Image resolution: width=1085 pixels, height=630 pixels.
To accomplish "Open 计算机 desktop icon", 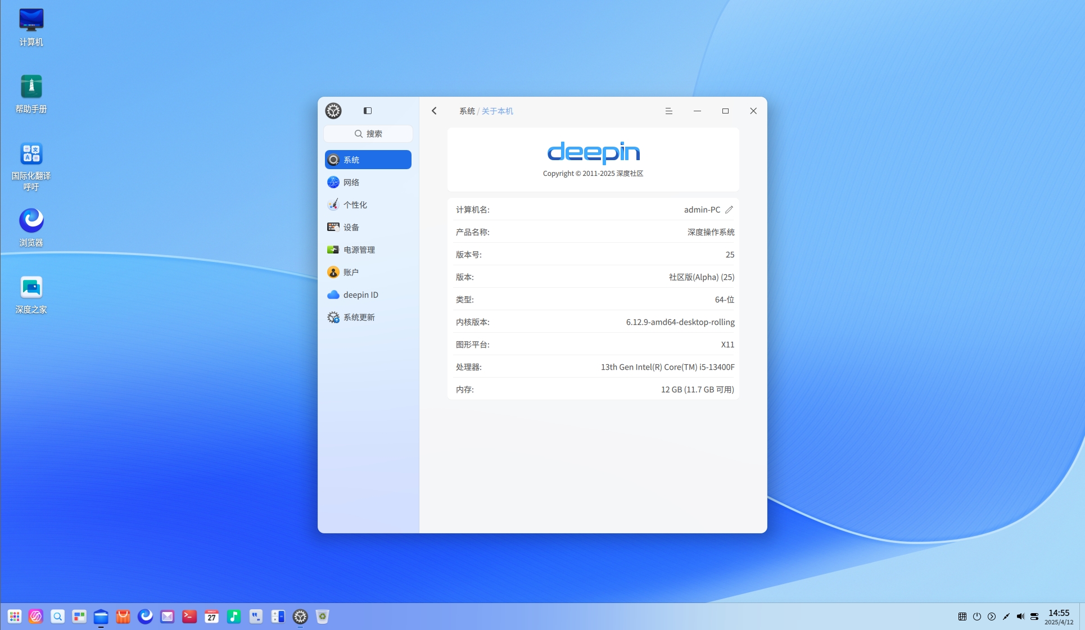I will 31,28.
